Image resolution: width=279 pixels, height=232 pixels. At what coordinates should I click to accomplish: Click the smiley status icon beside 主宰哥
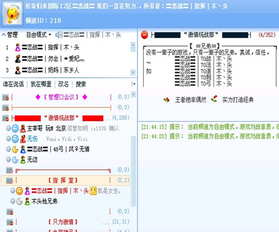click(x=15, y=128)
